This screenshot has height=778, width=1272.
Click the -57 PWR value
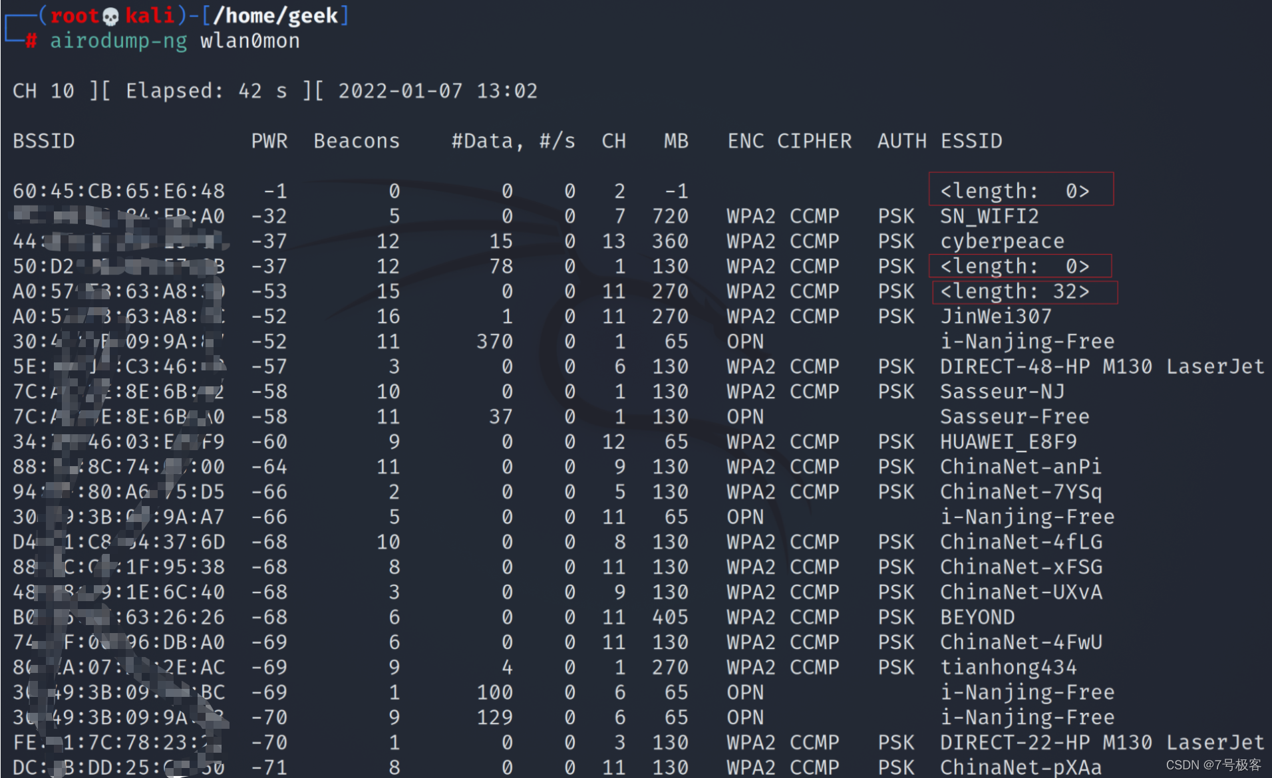coord(269,366)
